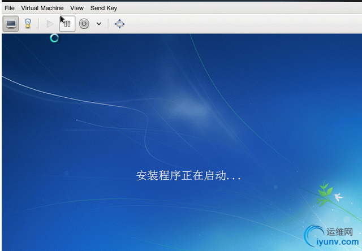Screen dimensions: 362x251
Task: Shut down the virtual machine power button
Action: pos(84,24)
